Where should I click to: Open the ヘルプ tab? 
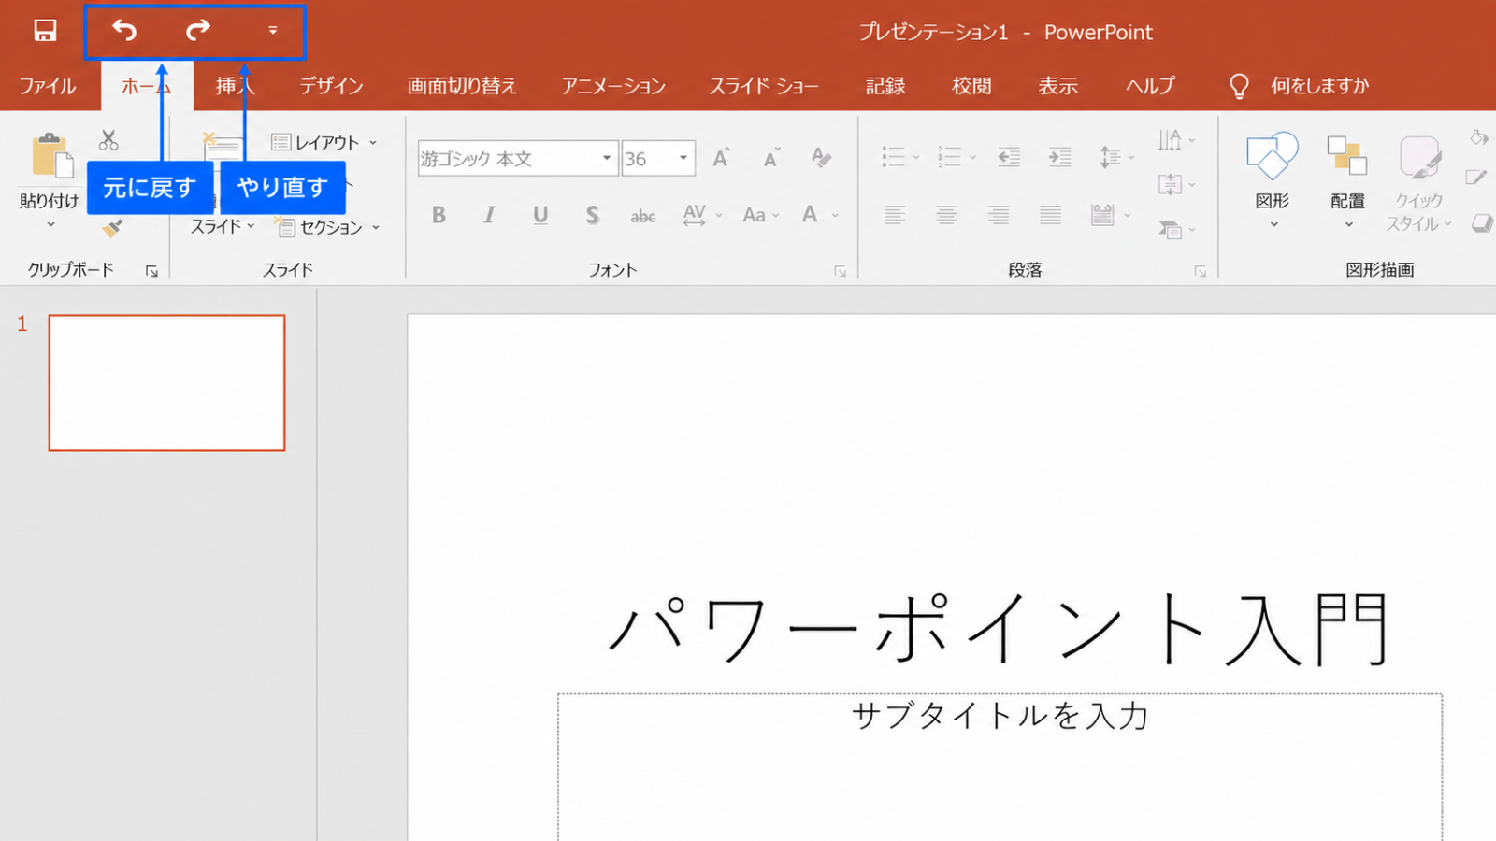point(1150,86)
